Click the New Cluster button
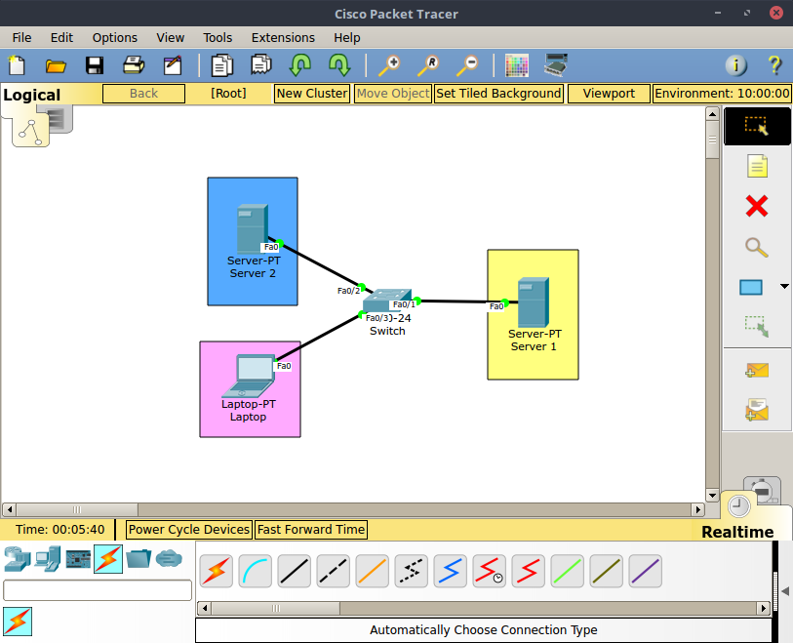Screen dimensions: 793x643 [x=312, y=94]
